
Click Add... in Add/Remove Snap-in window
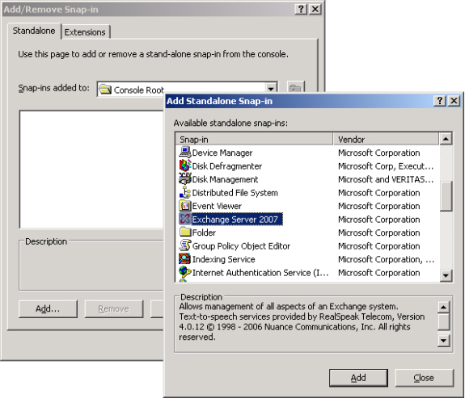(48, 309)
